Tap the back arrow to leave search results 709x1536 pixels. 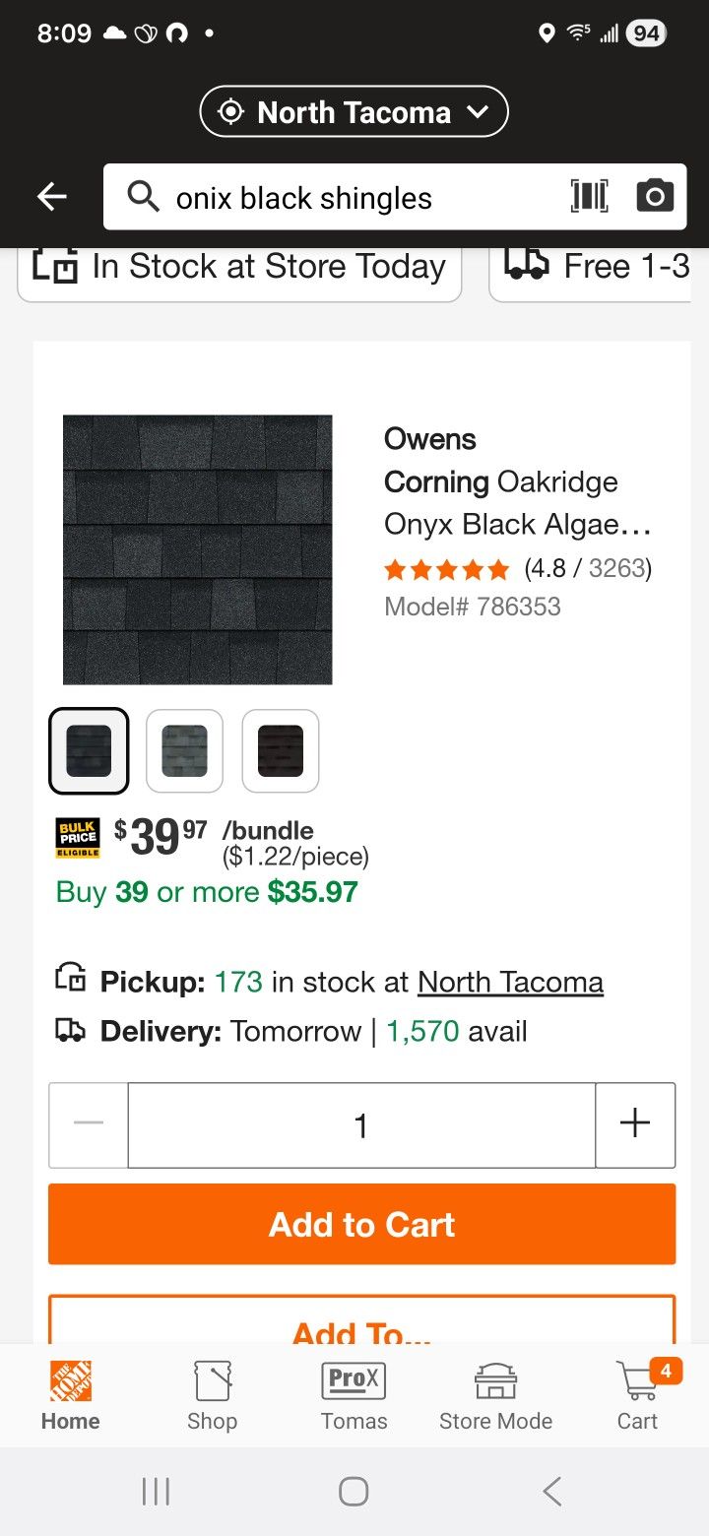[51, 196]
